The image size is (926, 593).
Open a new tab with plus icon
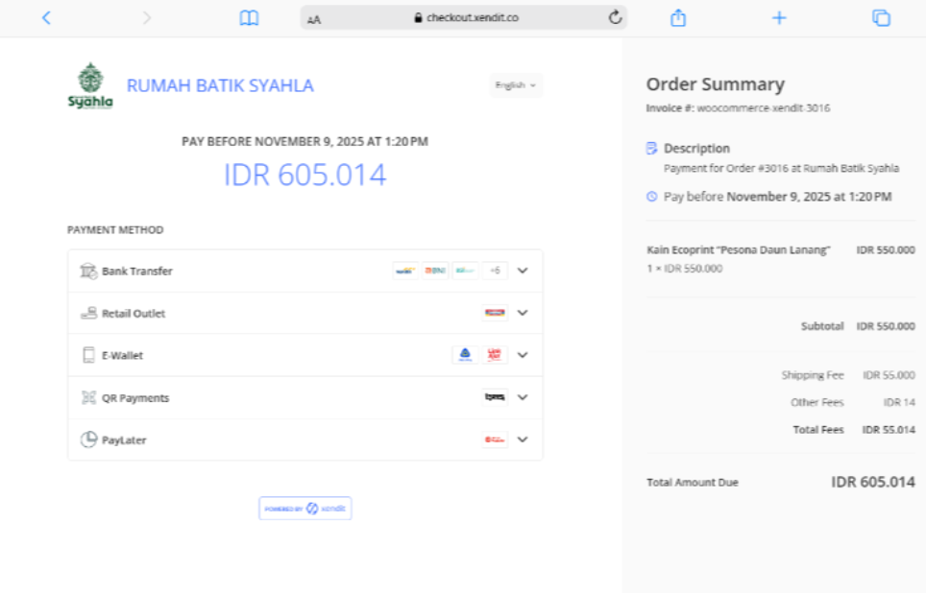point(779,17)
